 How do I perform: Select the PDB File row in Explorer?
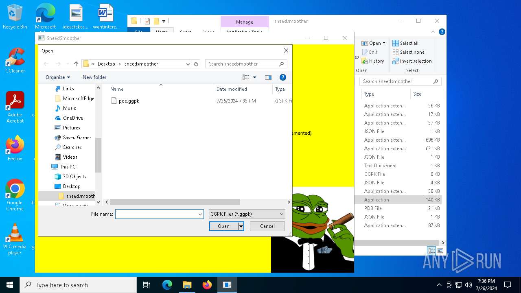pyautogui.click(x=398, y=208)
